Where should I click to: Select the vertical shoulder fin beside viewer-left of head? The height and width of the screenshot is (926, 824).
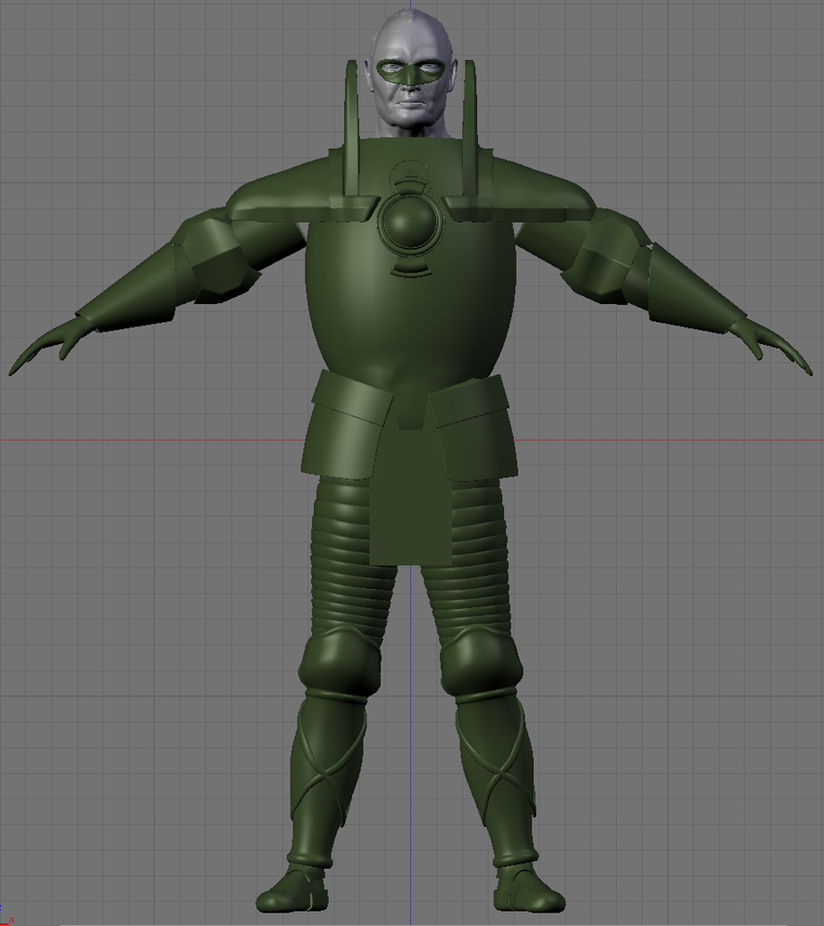tap(352, 130)
